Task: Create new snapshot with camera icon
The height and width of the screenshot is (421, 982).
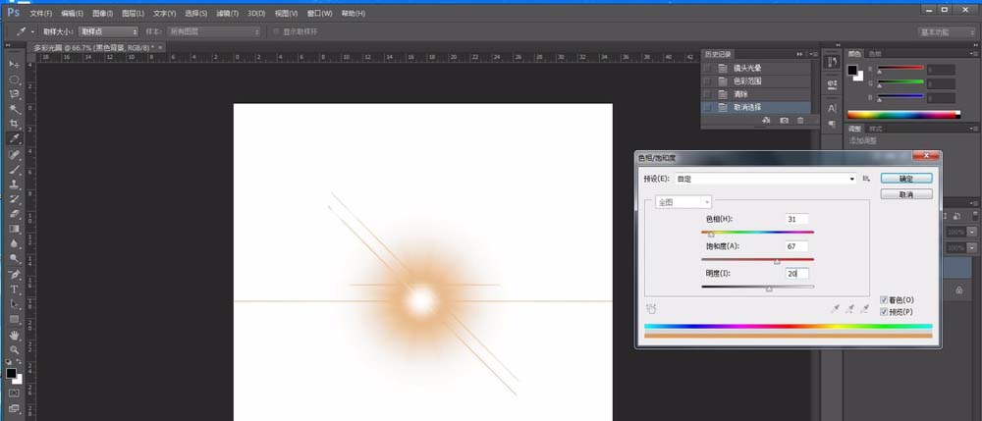Action: pos(784,120)
